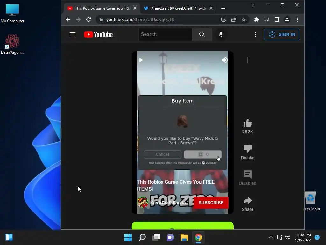Open KreekCraft Shorts channel avatar

[142, 202]
